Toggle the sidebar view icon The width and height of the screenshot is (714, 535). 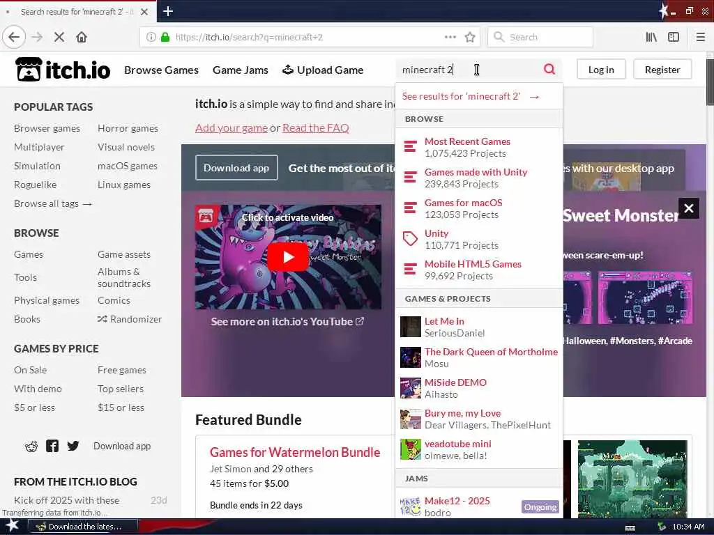[x=674, y=37]
